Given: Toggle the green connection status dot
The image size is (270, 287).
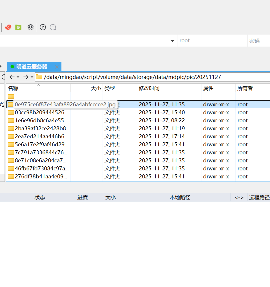Looking at the screenshot, I should pos(12,66).
